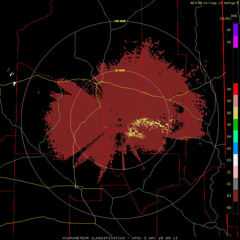Click the BI legend label
Image resolution: width=240 pixels, height=240 pixels.
pyautogui.click(x=229, y=196)
